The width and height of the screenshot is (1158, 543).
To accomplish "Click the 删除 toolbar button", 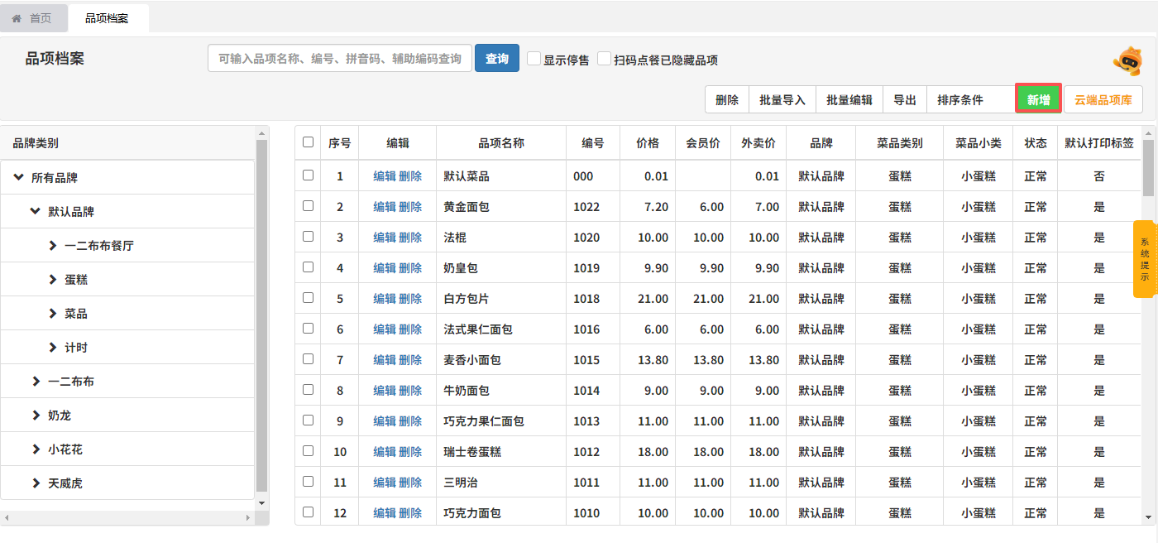I will [x=727, y=99].
